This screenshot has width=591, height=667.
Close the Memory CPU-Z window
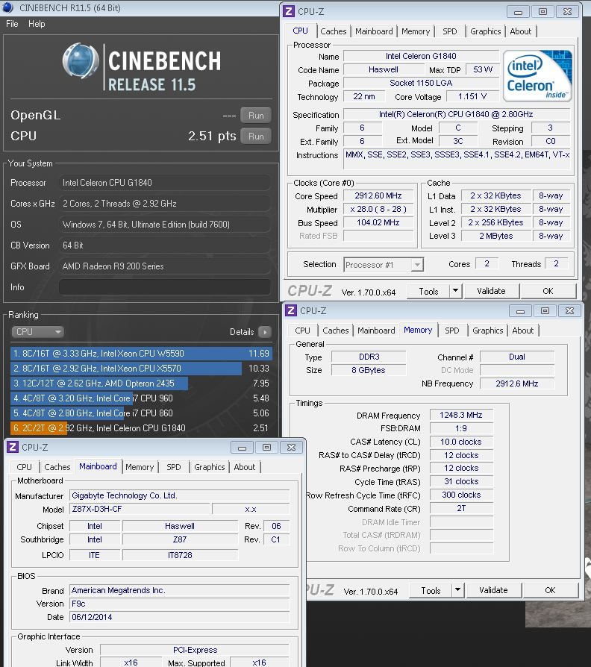[x=569, y=311]
